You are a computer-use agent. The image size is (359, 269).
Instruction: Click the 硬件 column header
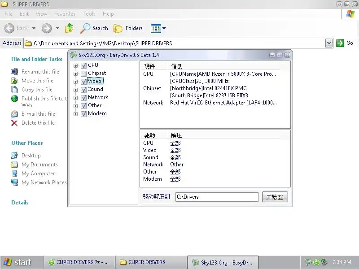(x=154, y=66)
